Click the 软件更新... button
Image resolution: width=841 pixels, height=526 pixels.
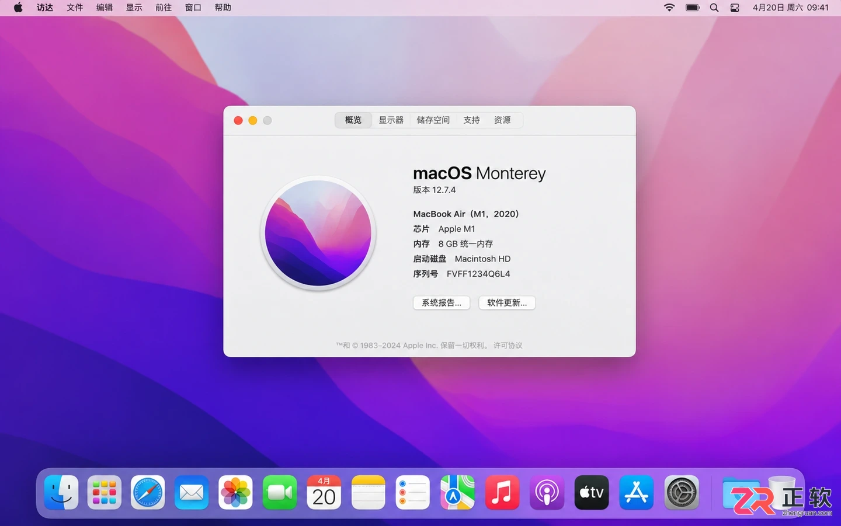click(x=507, y=302)
